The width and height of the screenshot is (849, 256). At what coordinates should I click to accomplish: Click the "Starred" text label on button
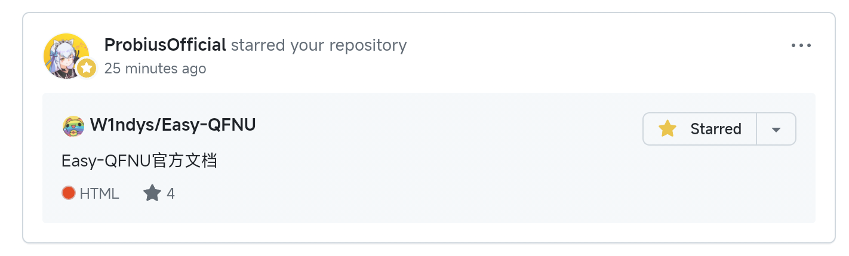tap(715, 129)
